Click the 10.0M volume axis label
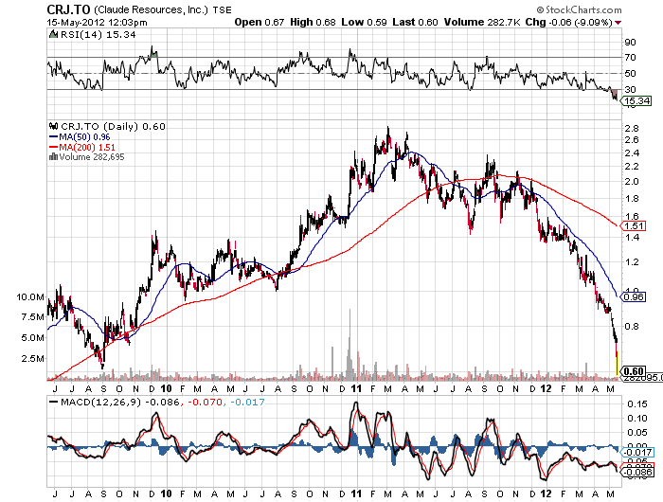Viewport: 663px width, 502px height. tap(30, 296)
